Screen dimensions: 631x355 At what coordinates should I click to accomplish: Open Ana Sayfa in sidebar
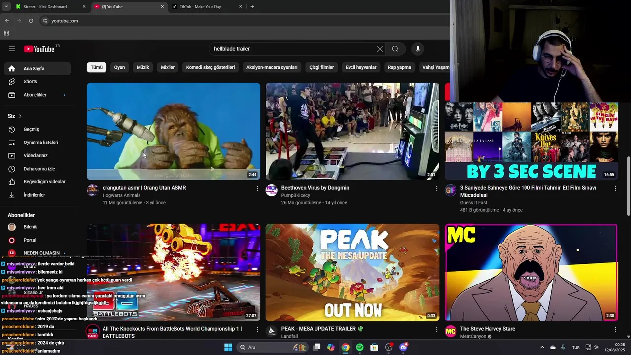pos(37,69)
